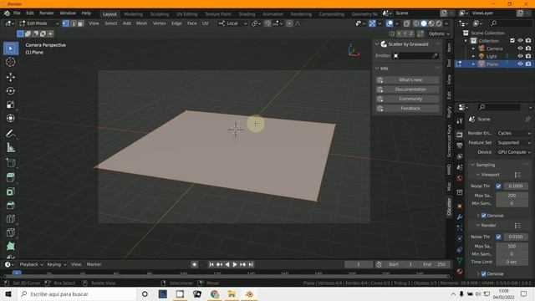Hide the Camera in viewport
535x301 pixels.
click(520, 48)
